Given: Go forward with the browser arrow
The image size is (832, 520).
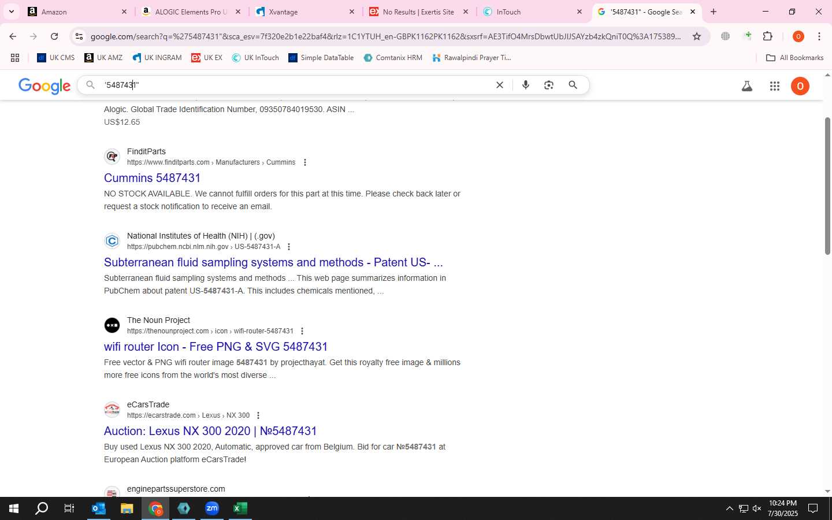Looking at the screenshot, I should click(x=34, y=36).
